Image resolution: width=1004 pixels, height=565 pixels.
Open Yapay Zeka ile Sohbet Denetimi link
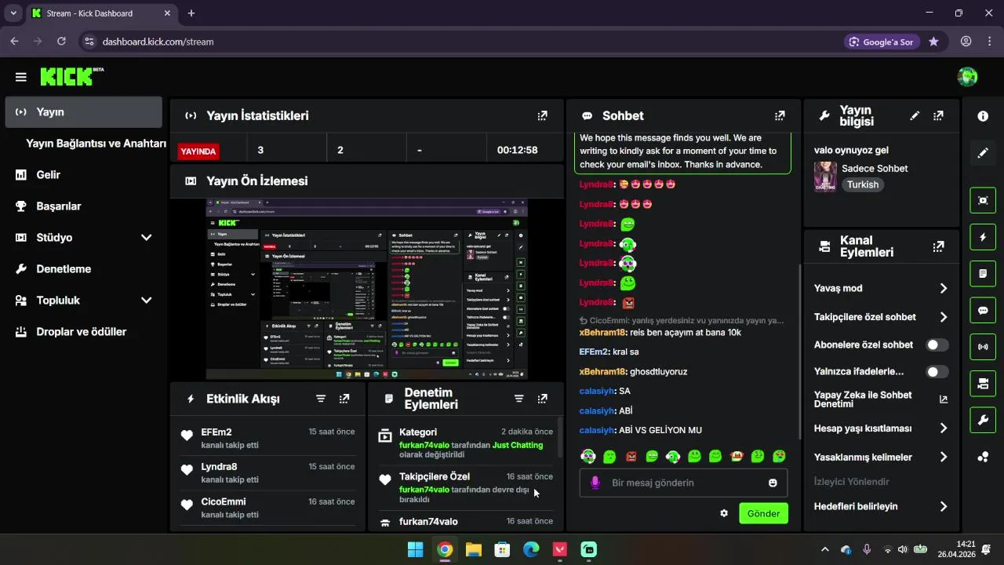click(x=881, y=399)
